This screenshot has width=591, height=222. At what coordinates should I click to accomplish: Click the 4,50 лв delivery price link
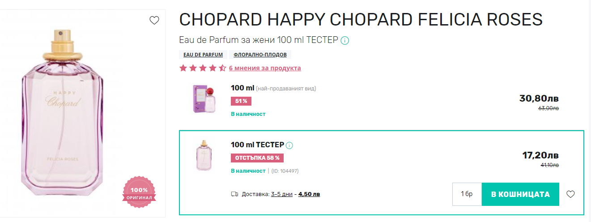click(309, 194)
